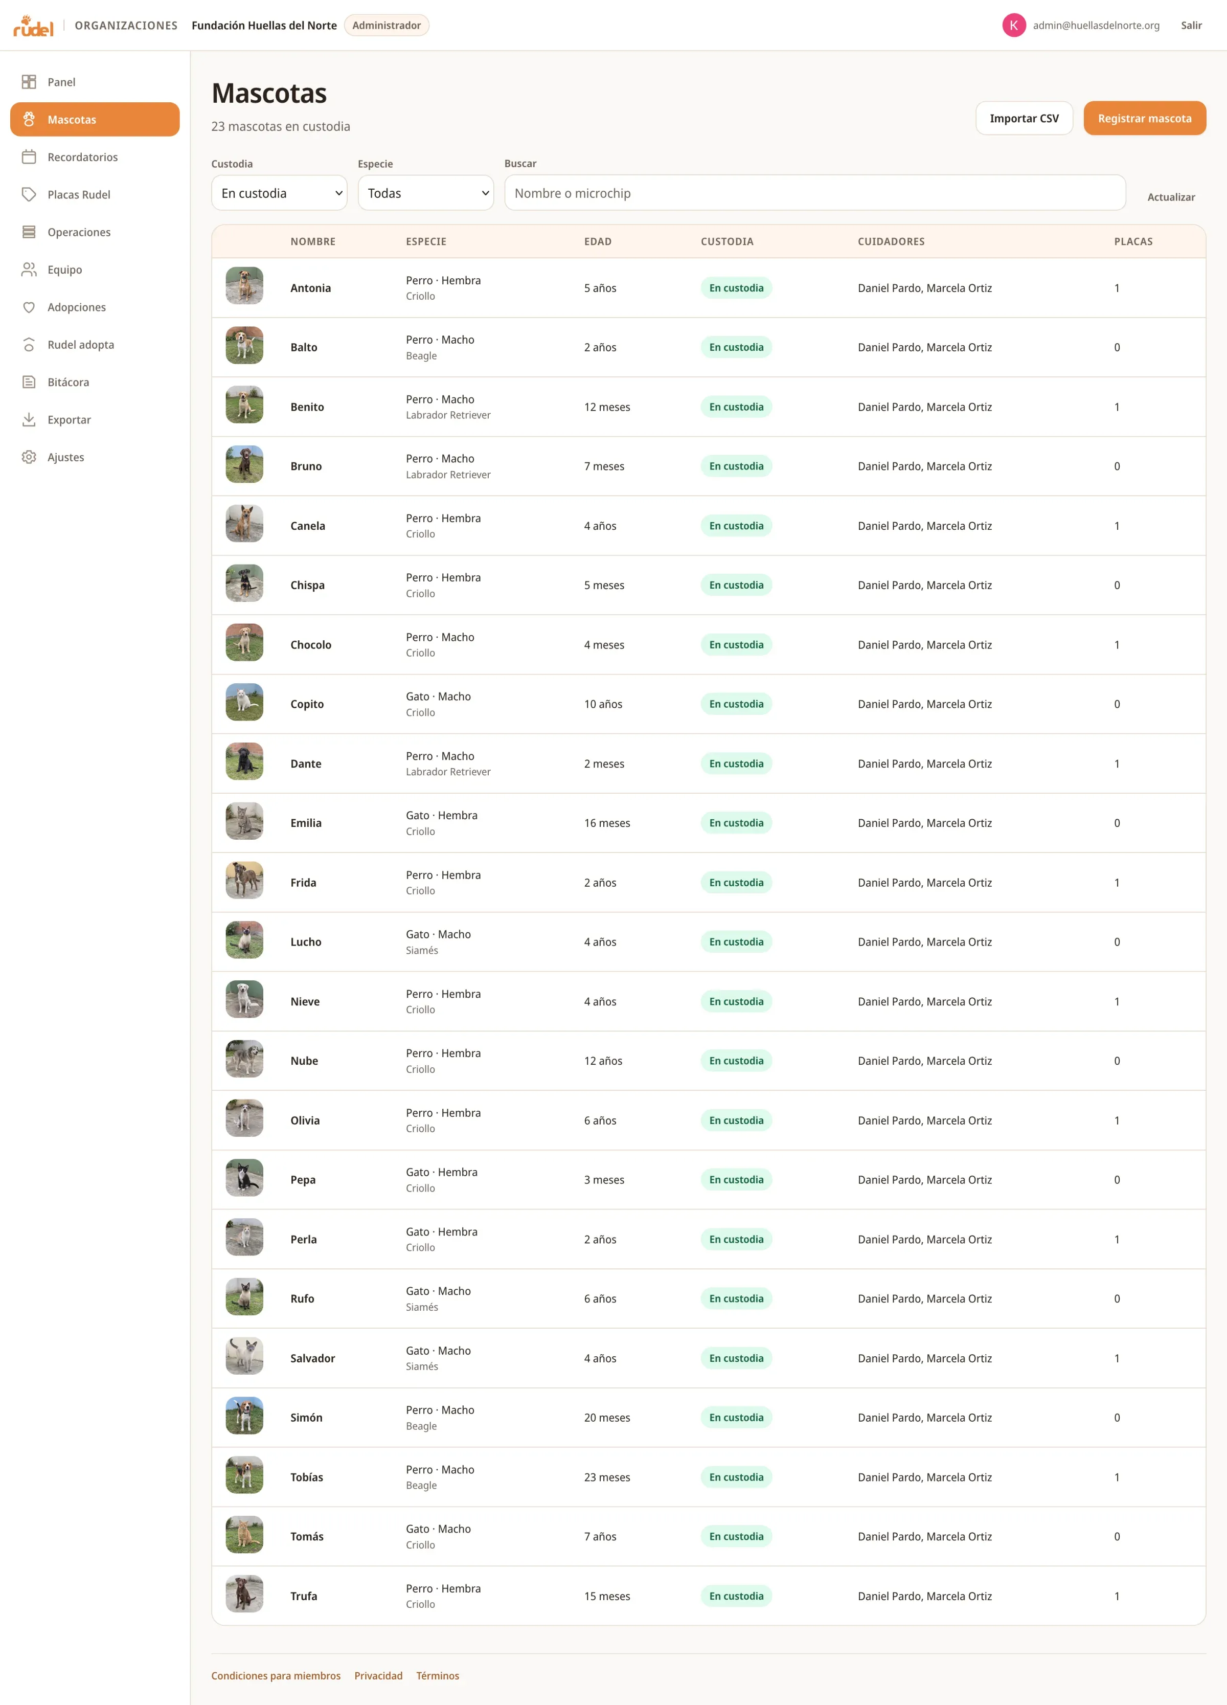Screen dimensions: 1227x1705
Task: Click Registrar mascota button
Action: coord(1144,119)
